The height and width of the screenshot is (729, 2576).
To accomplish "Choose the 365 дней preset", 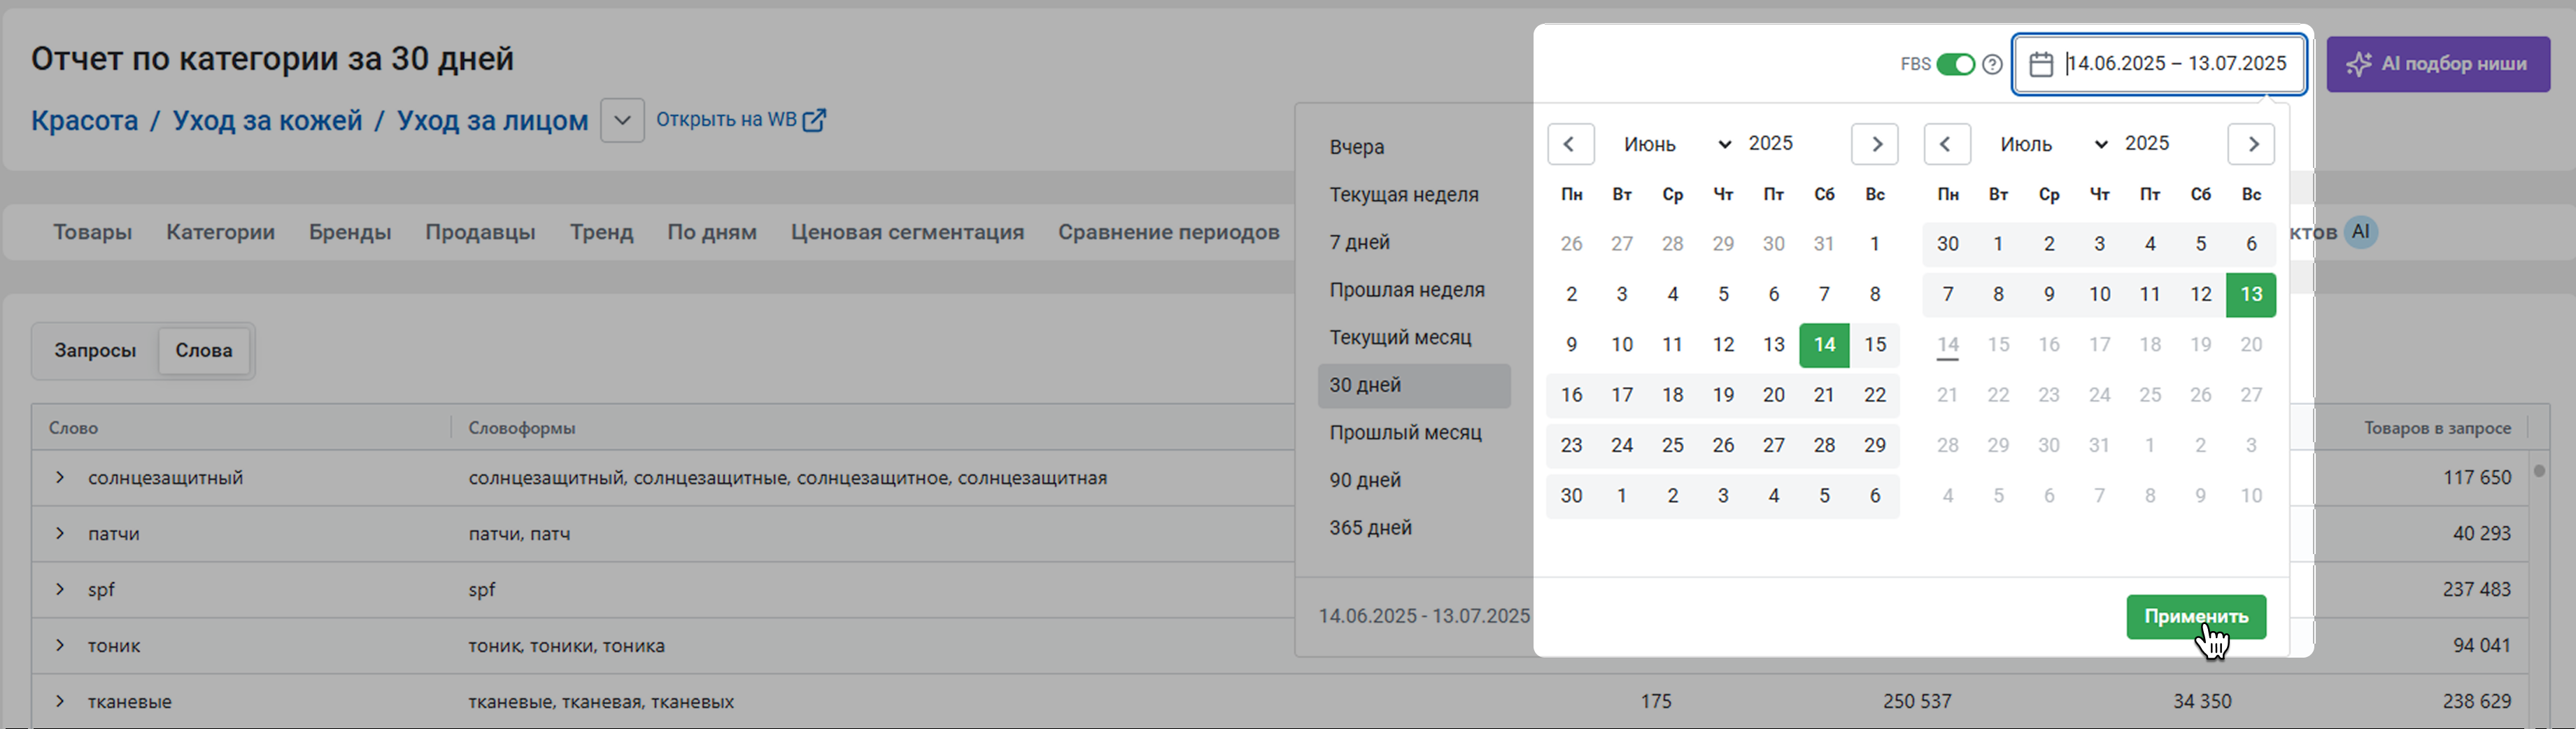I will [x=1414, y=528].
